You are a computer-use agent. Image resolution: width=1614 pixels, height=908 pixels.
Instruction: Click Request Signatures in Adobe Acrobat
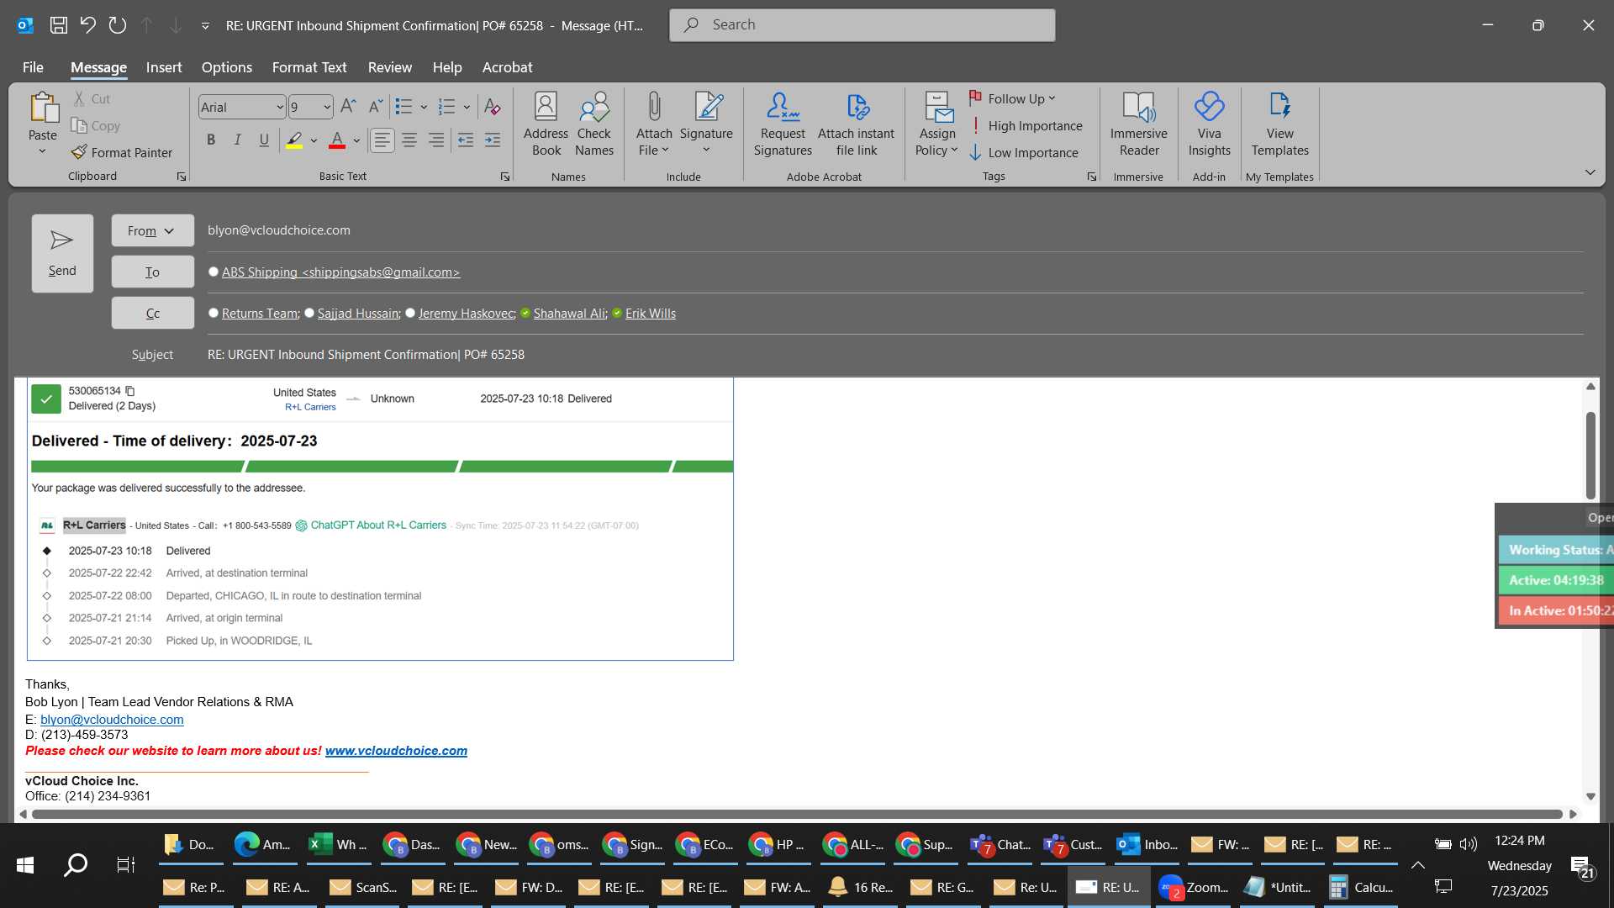pos(783,124)
